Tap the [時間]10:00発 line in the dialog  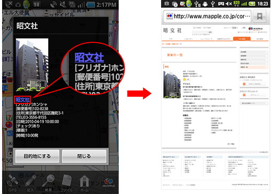click(27, 135)
